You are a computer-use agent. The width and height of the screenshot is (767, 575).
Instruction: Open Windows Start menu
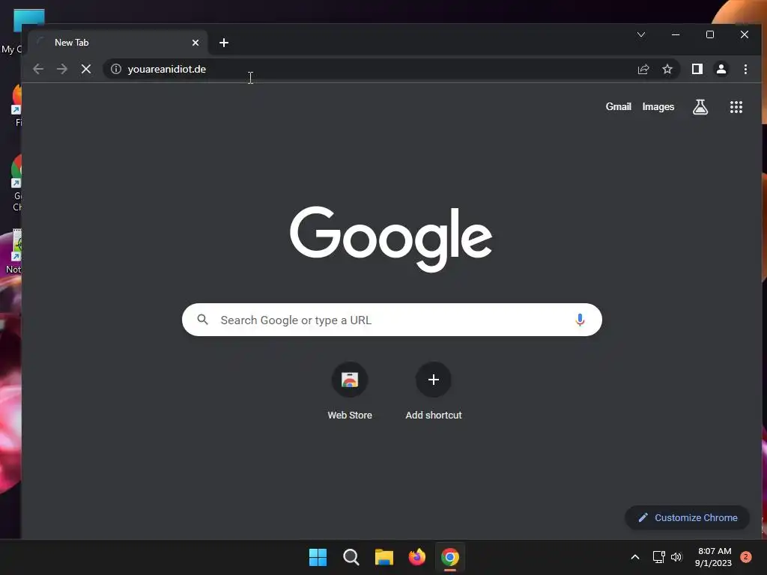pos(318,557)
